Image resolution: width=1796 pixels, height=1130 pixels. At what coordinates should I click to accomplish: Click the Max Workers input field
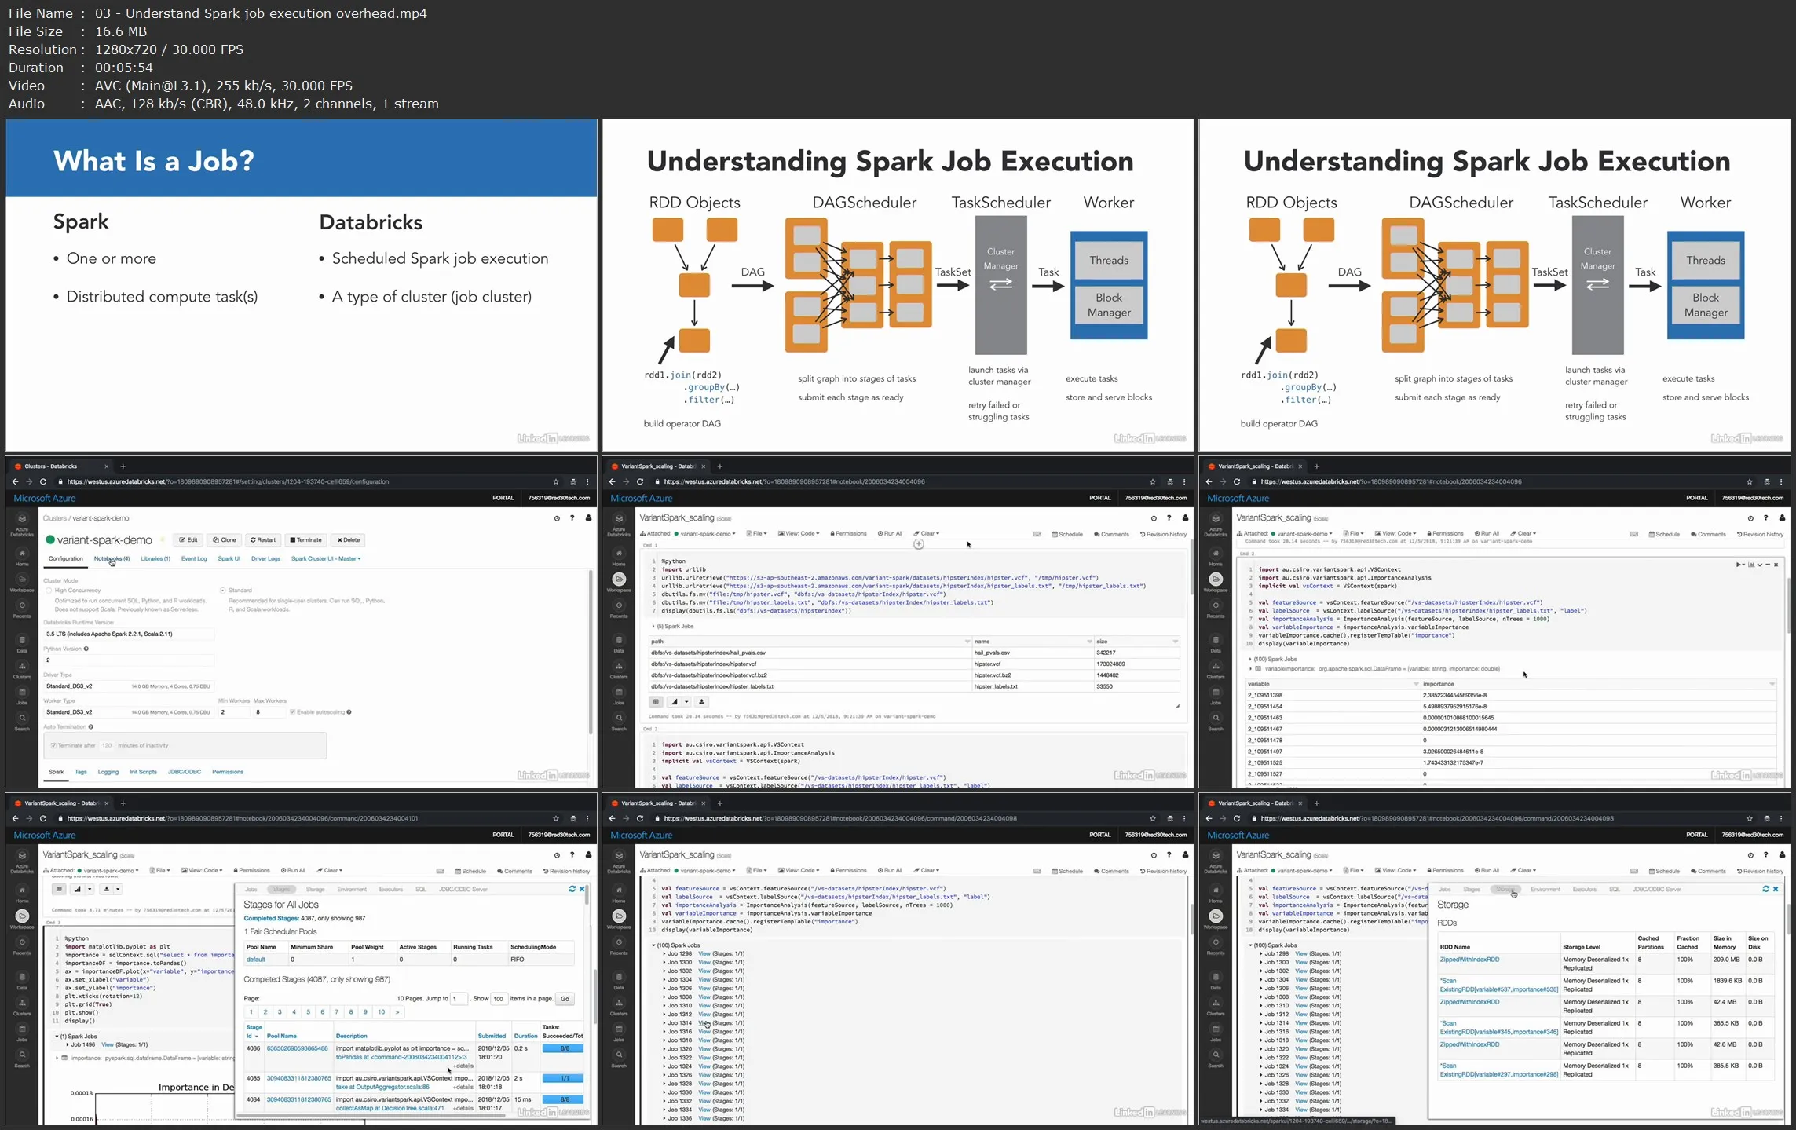click(x=269, y=712)
